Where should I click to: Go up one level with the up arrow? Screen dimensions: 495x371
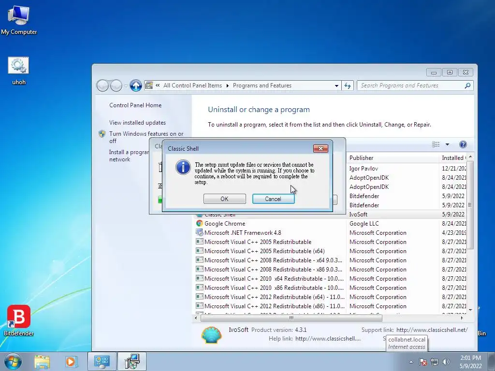136,86
